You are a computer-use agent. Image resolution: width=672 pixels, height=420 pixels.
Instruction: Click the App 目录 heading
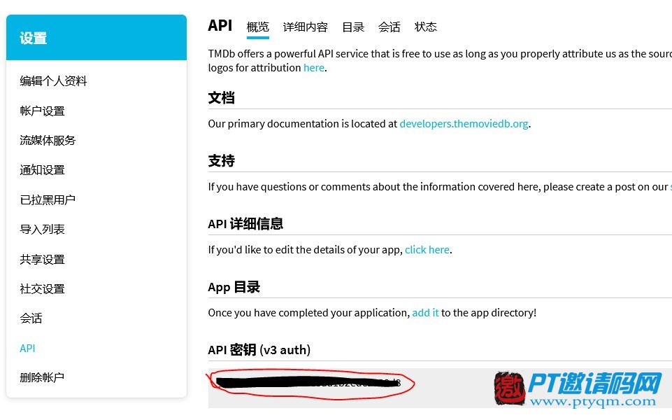(234, 287)
